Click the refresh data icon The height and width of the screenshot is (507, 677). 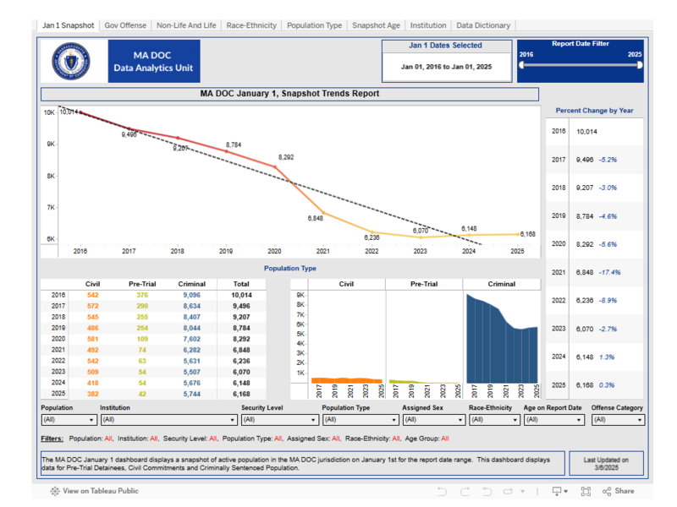tap(510, 491)
